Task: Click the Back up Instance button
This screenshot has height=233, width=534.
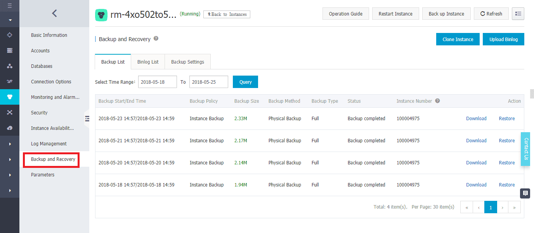Action: pos(446,14)
